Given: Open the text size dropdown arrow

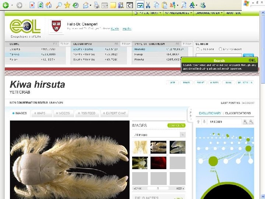Looking at the screenshot, I should 197,6.
